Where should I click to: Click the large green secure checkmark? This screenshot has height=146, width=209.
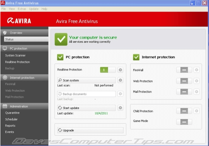(61, 39)
